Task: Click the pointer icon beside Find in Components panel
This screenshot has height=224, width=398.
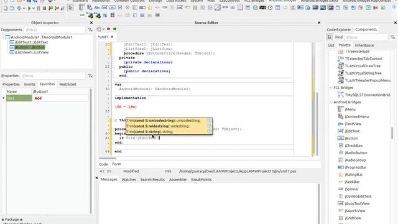Action: tap(330, 37)
